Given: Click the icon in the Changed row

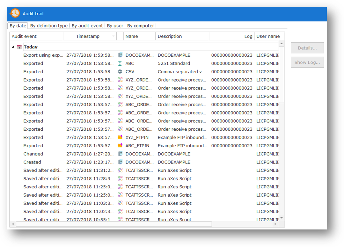Looking at the screenshot, I should coord(120,154).
